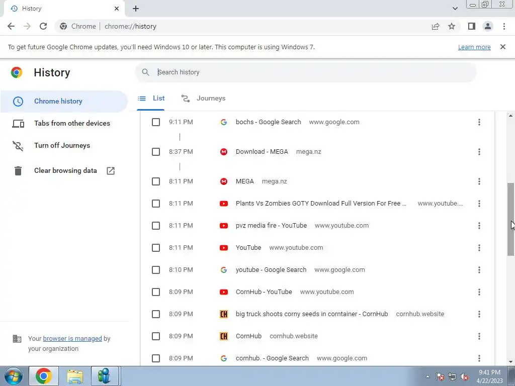This screenshot has height=386, width=515.
Task: Check the YouTube 8:11 PM entry
Action: [x=156, y=248]
